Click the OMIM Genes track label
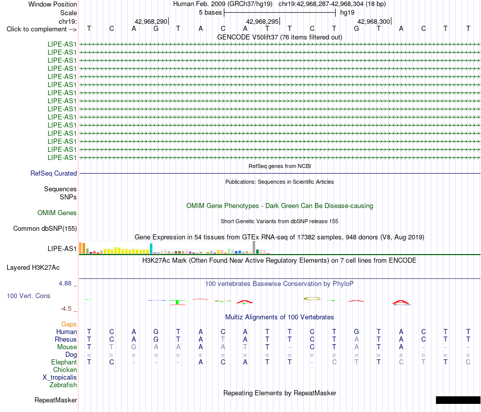Screen dimensions: 481x412 pyautogui.click(x=57, y=213)
